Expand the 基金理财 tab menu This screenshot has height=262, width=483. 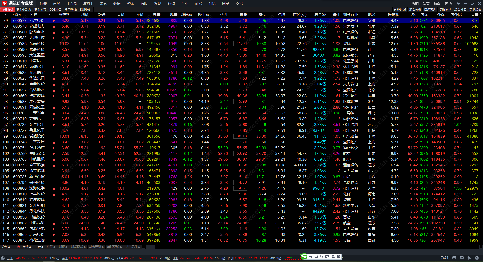pyautogui.click(x=96, y=247)
